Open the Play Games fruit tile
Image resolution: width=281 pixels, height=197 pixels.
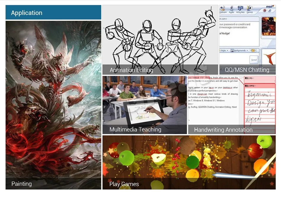tap(189, 162)
